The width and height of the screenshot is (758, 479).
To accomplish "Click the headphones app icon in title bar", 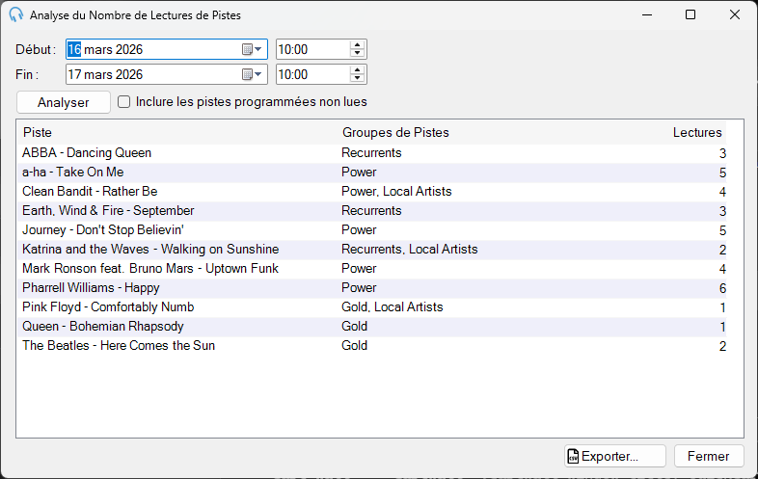I will click(16, 14).
